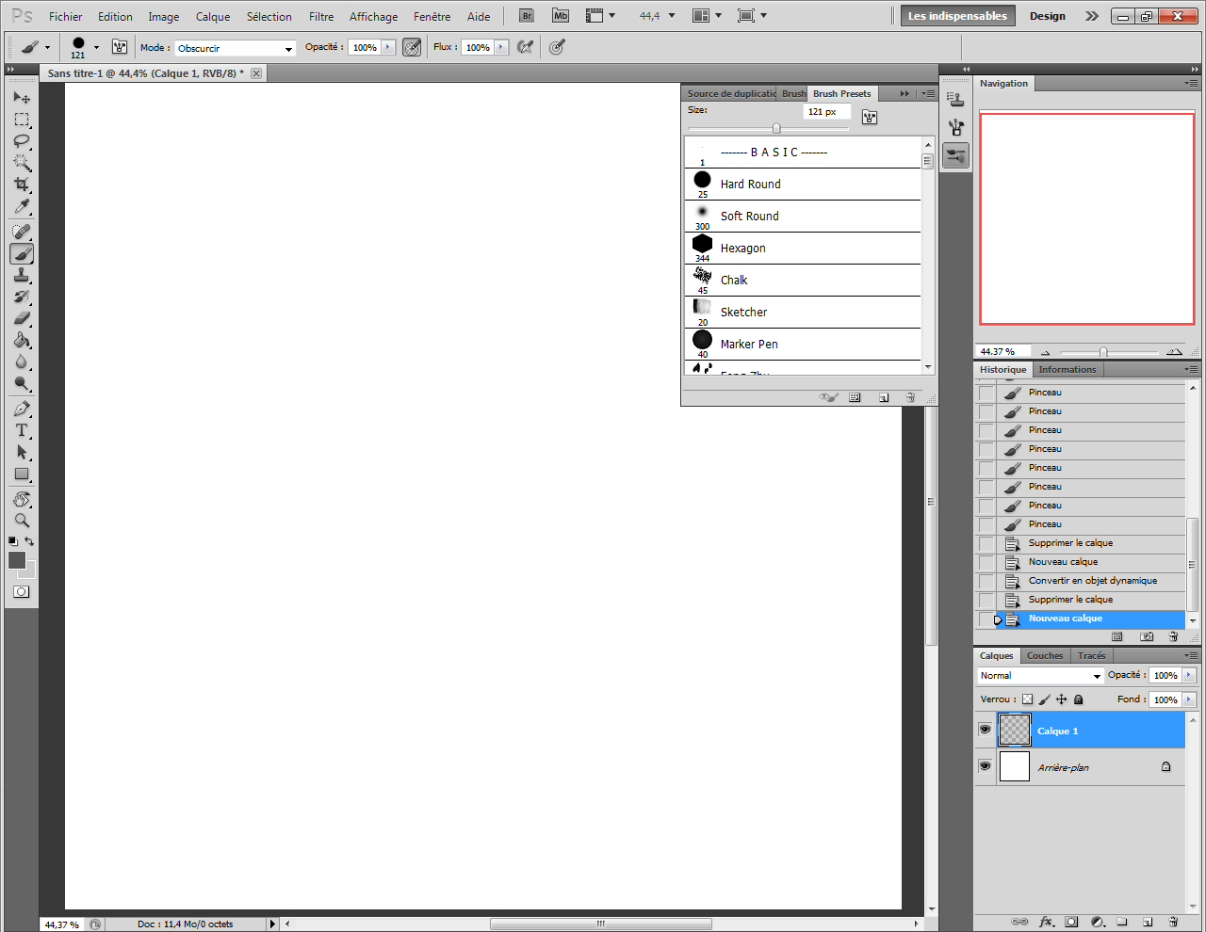This screenshot has width=1206, height=932.
Task: Select the Eraser tool
Action: 21,318
